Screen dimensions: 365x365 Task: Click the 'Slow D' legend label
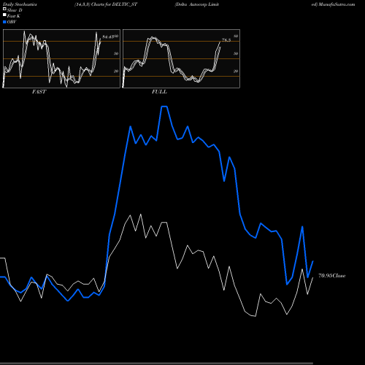coord(15,10)
